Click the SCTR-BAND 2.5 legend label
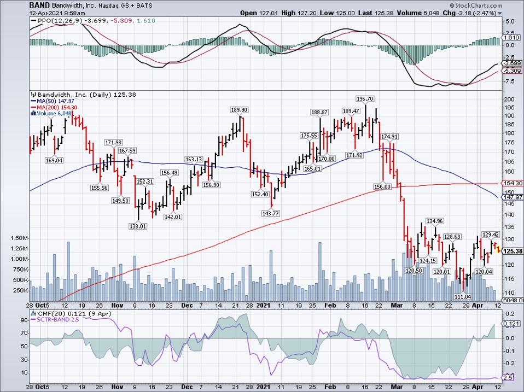 55,320
